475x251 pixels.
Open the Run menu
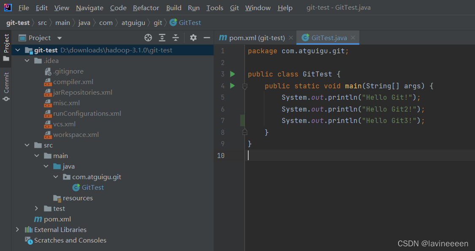pyautogui.click(x=193, y=8)
